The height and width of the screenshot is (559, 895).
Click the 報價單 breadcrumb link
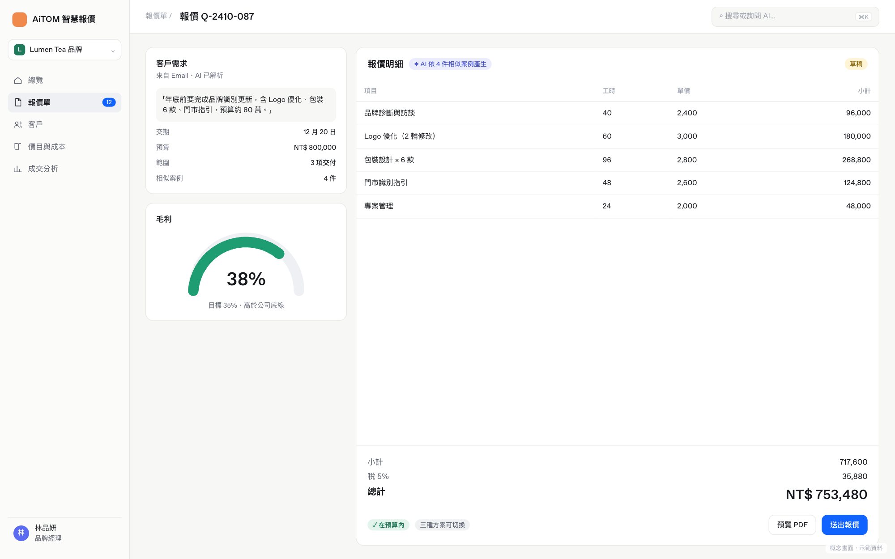click(156, 16)
